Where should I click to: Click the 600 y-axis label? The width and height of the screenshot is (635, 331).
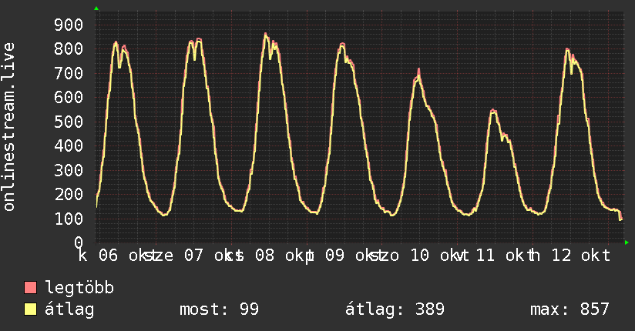coord(69,97)
